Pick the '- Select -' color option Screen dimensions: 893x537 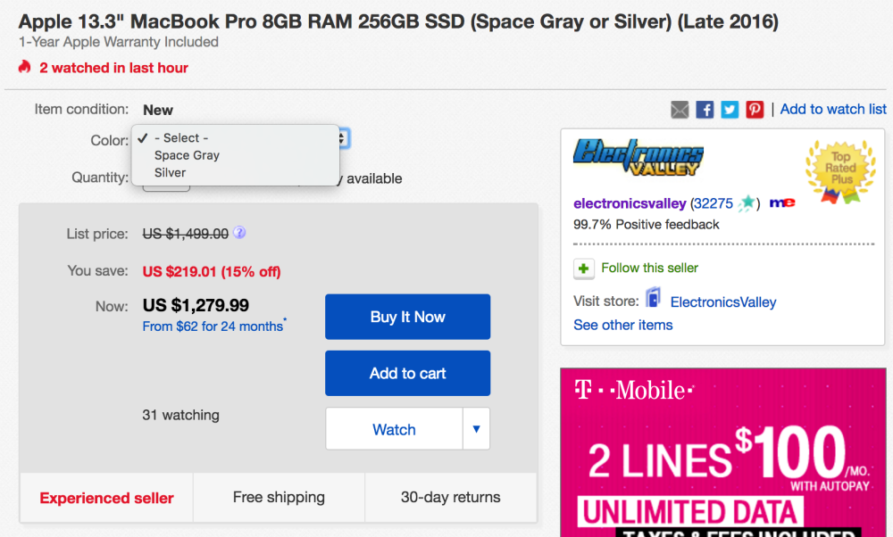[181, 138]
